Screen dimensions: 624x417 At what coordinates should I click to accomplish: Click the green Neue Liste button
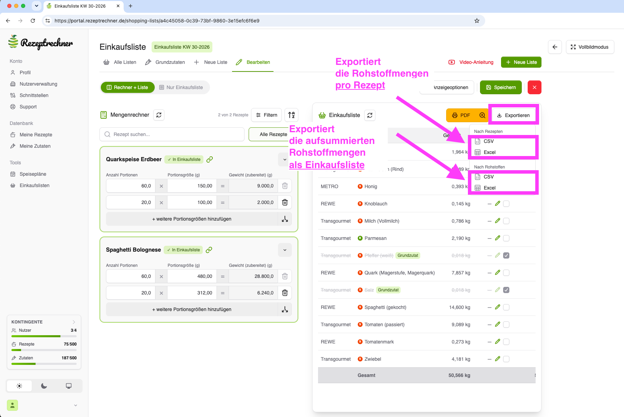[x=521, y=62]
